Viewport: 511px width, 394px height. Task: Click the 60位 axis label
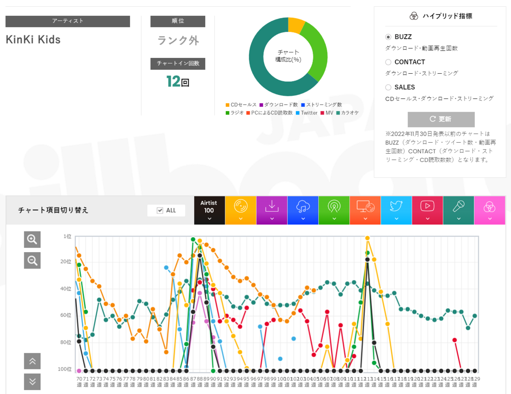coord(66,315)
